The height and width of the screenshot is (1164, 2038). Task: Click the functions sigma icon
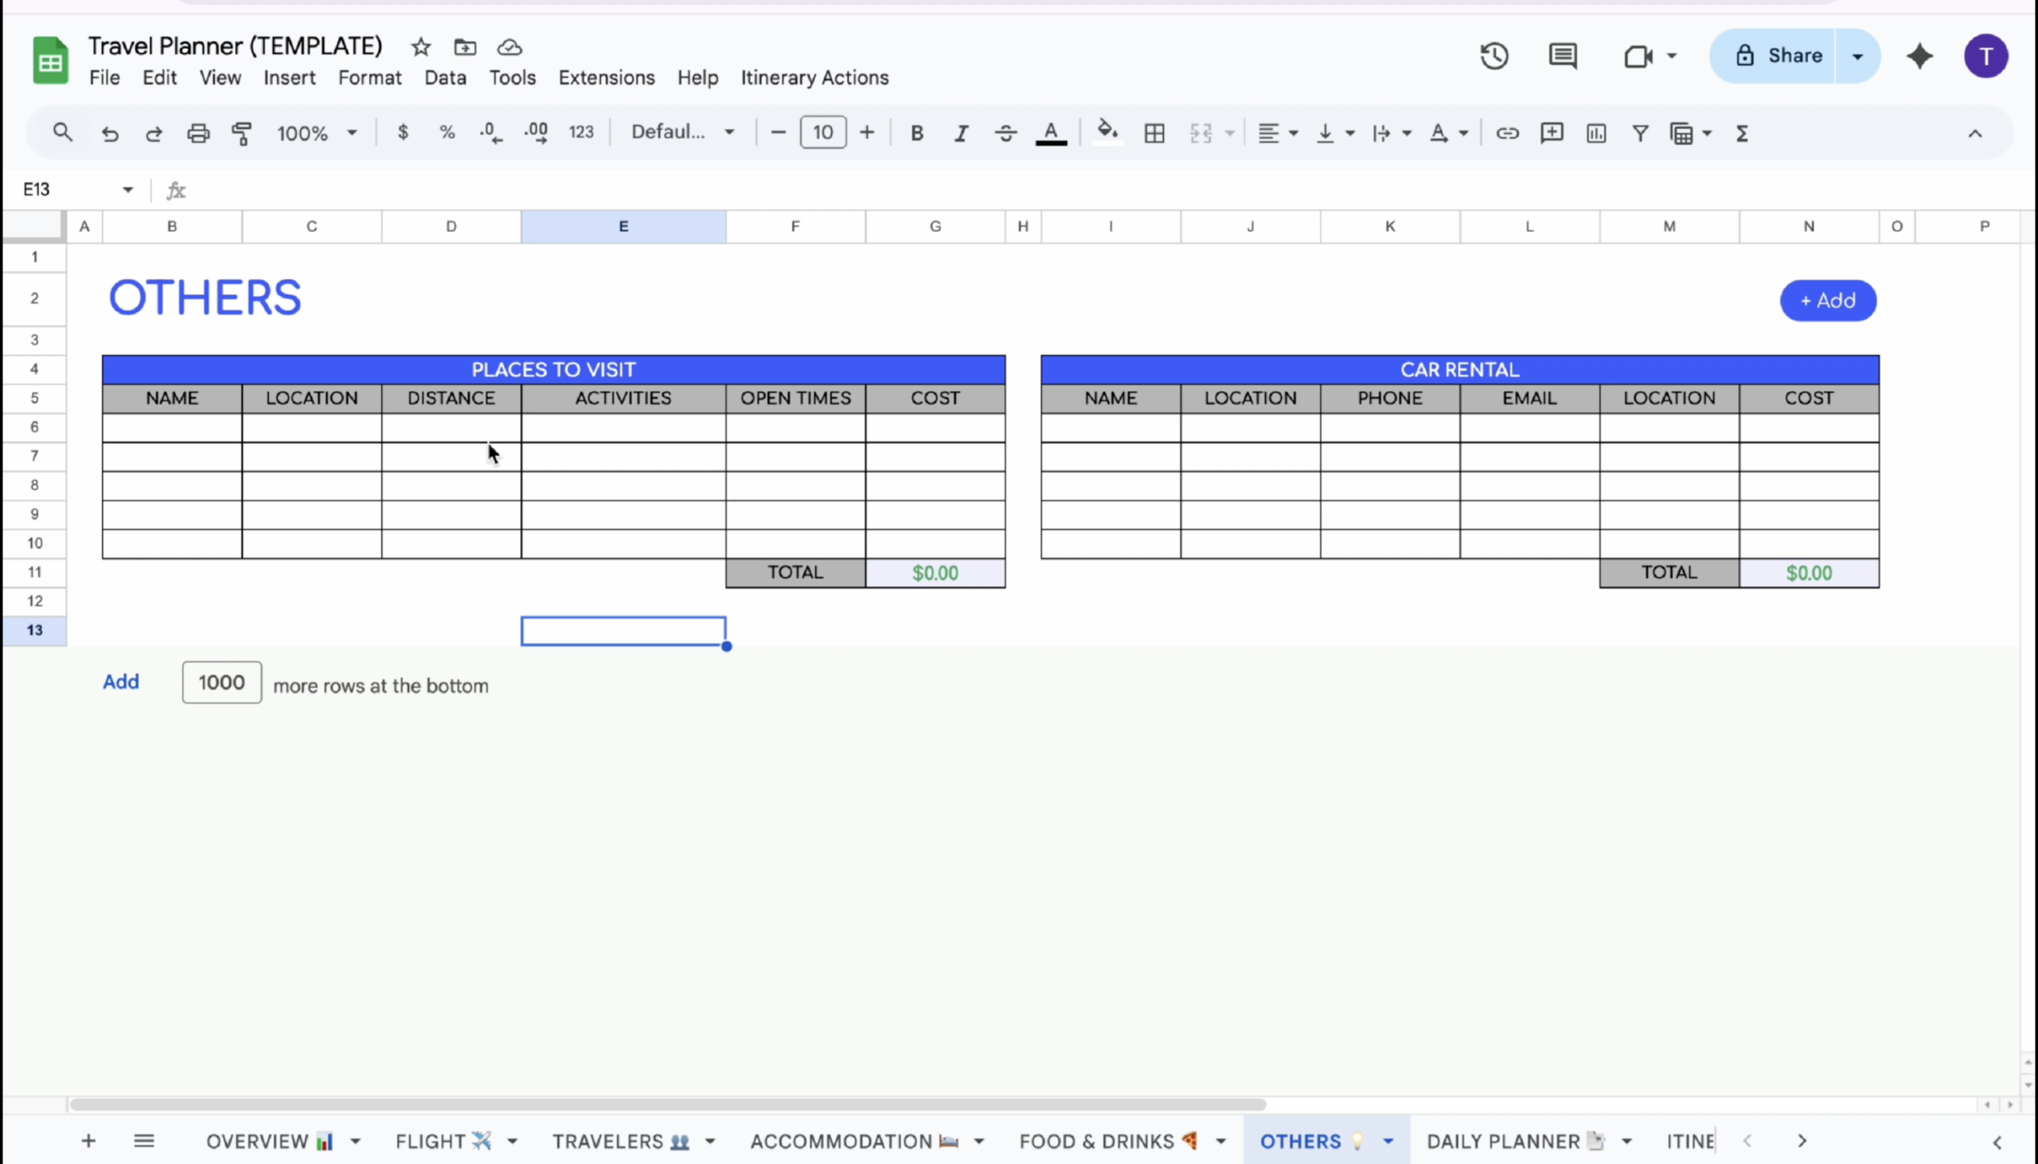pyautogui.click(x=1742, y=133)
